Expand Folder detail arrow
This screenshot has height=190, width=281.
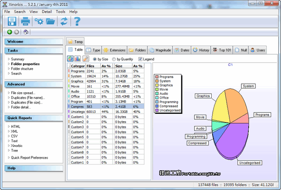pos(9,107)
